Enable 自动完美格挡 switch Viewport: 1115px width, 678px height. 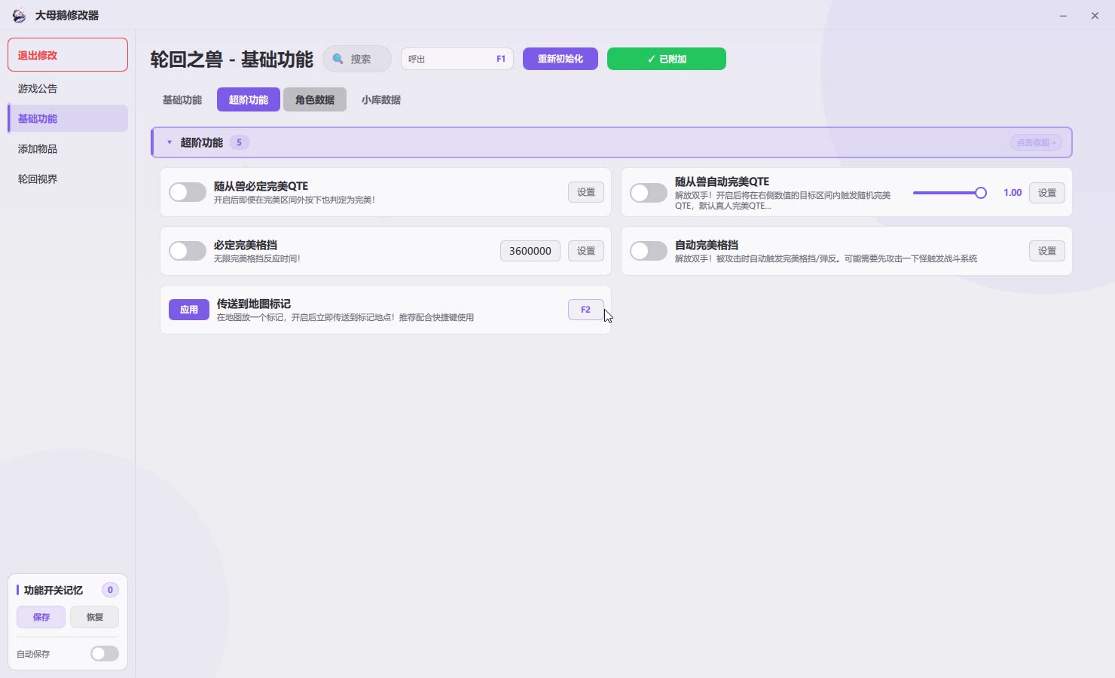pos(649,251)
